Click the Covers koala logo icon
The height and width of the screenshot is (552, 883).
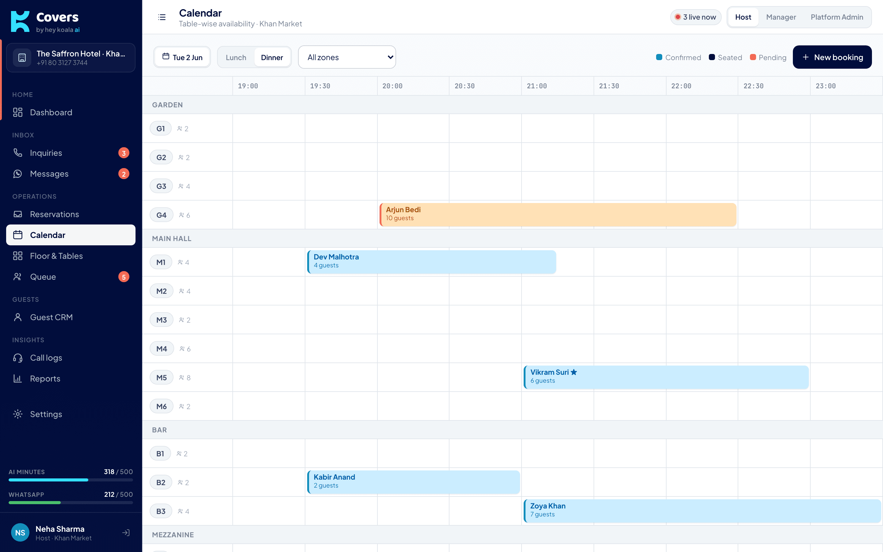coord(20,21)
